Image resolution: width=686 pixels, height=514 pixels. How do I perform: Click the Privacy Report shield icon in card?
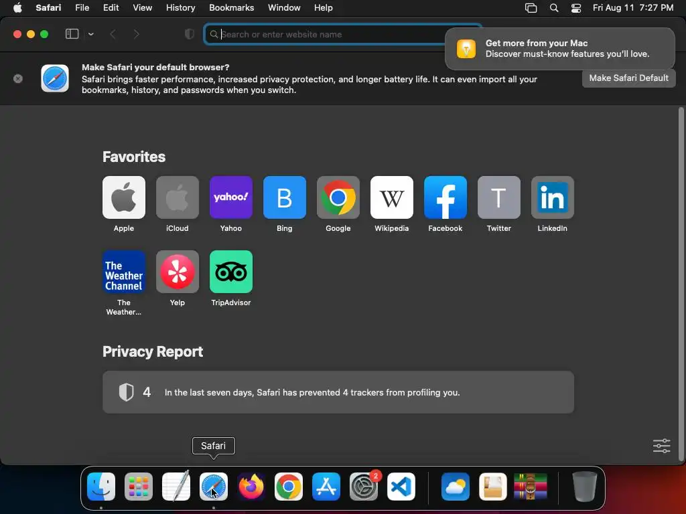(x=126, y=392)
